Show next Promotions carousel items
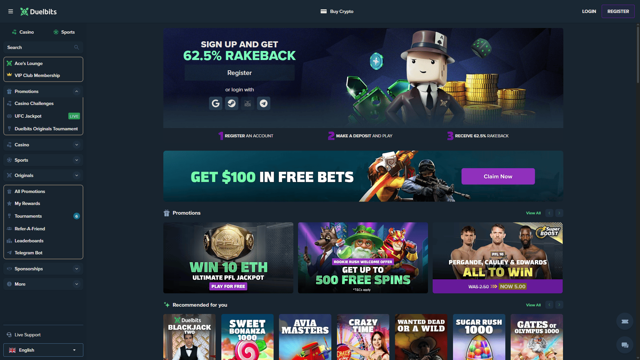The width and height of the screenshot is (640, 360). pyautogui.click(x=559, y=213)
